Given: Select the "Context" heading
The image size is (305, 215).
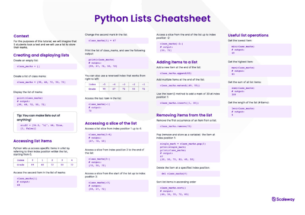Looking at the screenshot, I should 21,36.
